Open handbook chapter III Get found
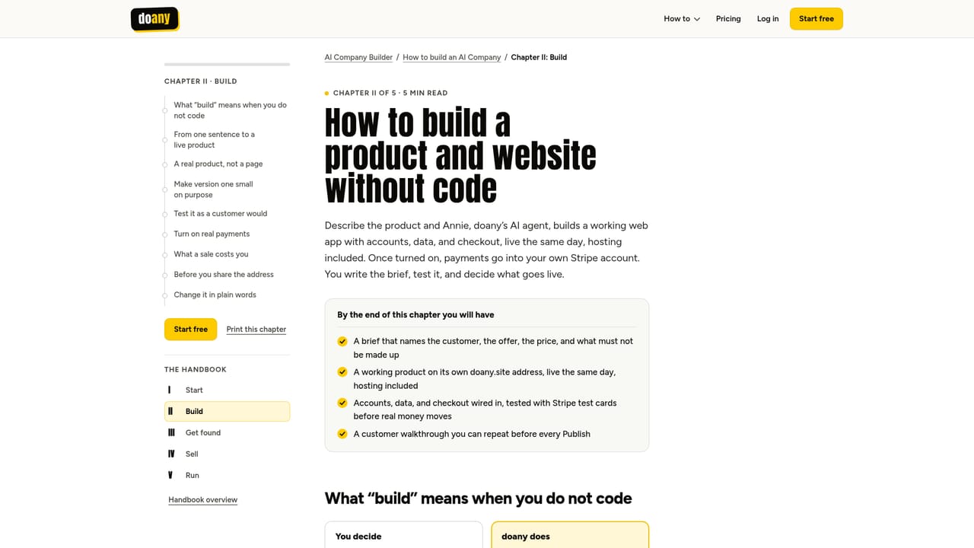This screenshot has height=548, width=974. pos(227,432)
